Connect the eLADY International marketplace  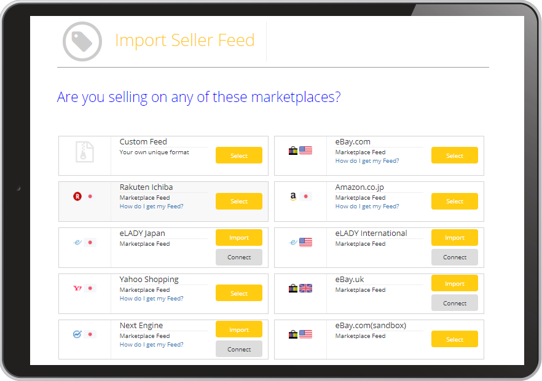tap(455, 257)
